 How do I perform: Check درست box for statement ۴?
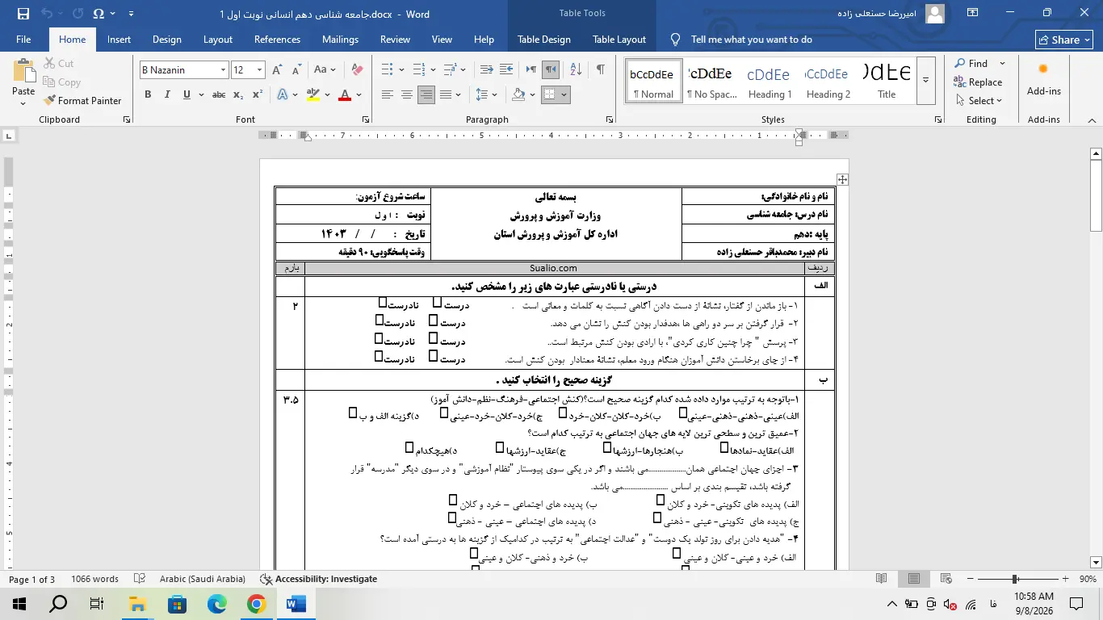tap(434, 356)
